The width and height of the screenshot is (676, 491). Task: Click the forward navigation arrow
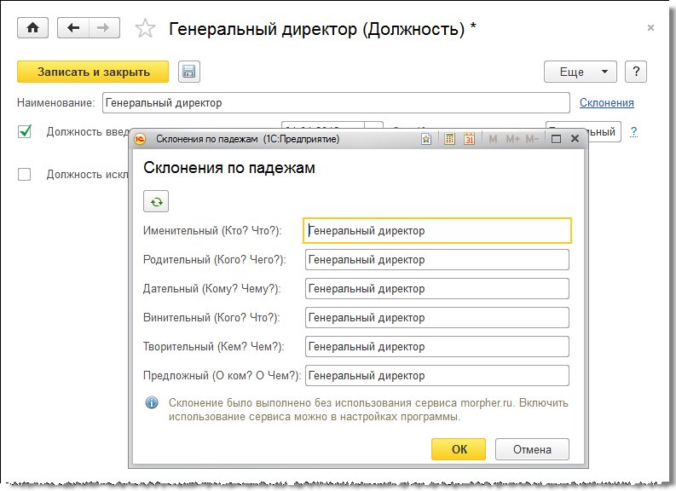click(x=103, y=28)
